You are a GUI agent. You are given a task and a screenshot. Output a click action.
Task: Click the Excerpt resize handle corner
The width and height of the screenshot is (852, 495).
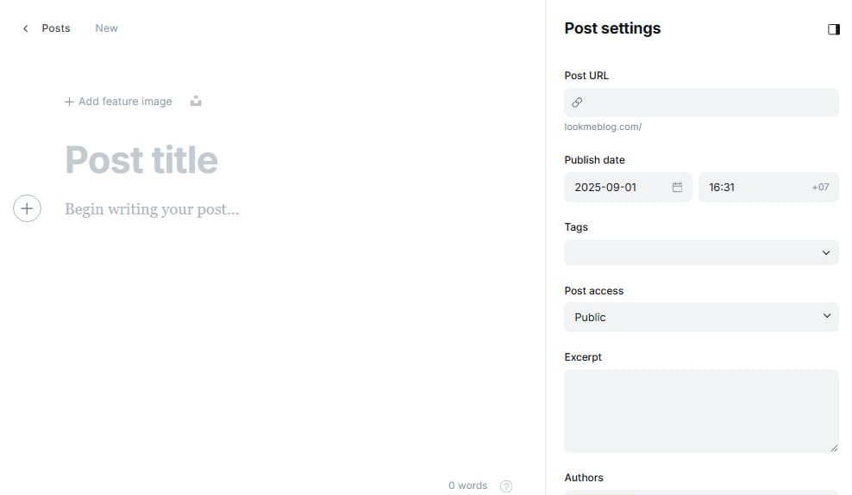click(834, 448)
